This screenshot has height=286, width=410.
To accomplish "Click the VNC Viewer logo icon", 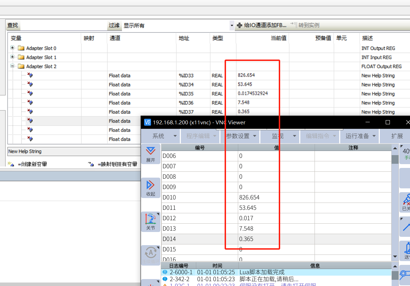I will [148, 122].
